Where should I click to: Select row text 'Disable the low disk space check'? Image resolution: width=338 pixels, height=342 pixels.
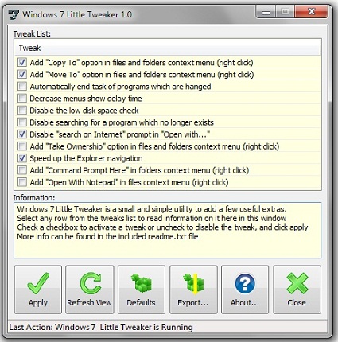(84, 111)
